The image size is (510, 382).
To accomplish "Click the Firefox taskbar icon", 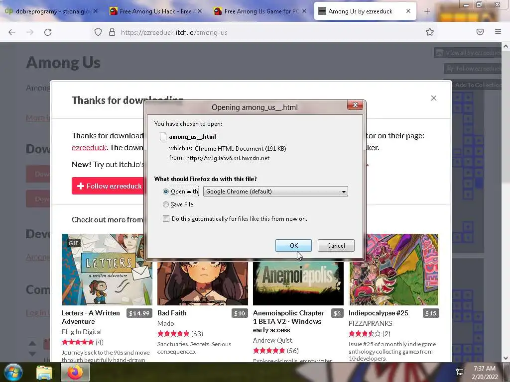I will point(75,372).
